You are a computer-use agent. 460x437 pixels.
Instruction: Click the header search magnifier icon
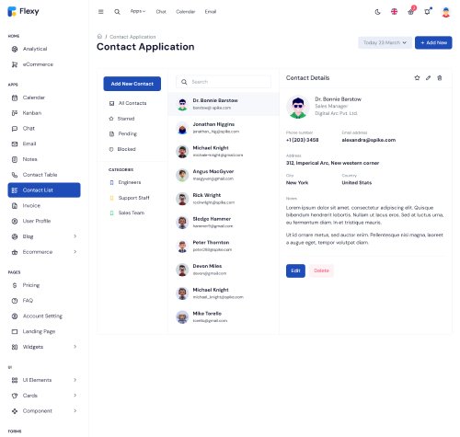coord(117,12)
